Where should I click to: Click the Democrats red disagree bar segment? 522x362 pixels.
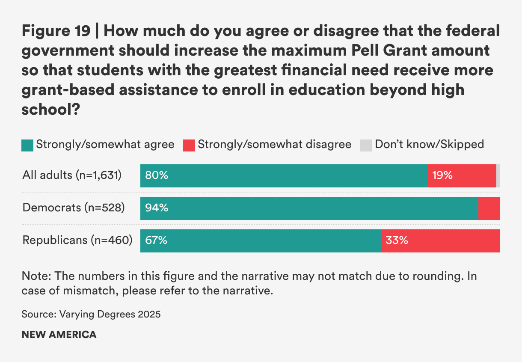click(x=489, y=208)
